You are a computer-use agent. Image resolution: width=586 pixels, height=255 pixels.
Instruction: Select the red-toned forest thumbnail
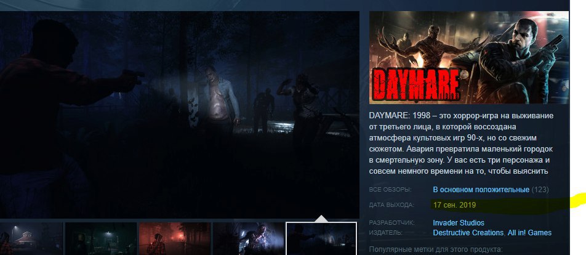(175, 239)
